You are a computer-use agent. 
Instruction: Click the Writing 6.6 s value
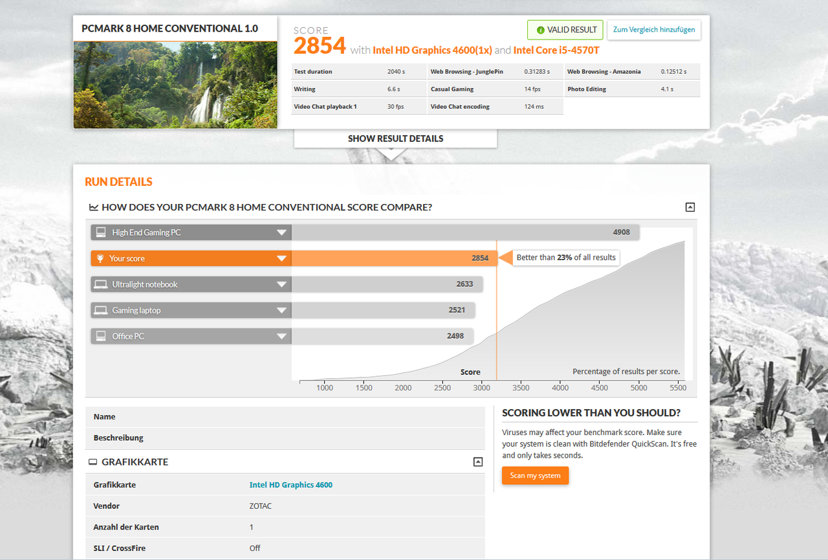click(x=394, y=89)
